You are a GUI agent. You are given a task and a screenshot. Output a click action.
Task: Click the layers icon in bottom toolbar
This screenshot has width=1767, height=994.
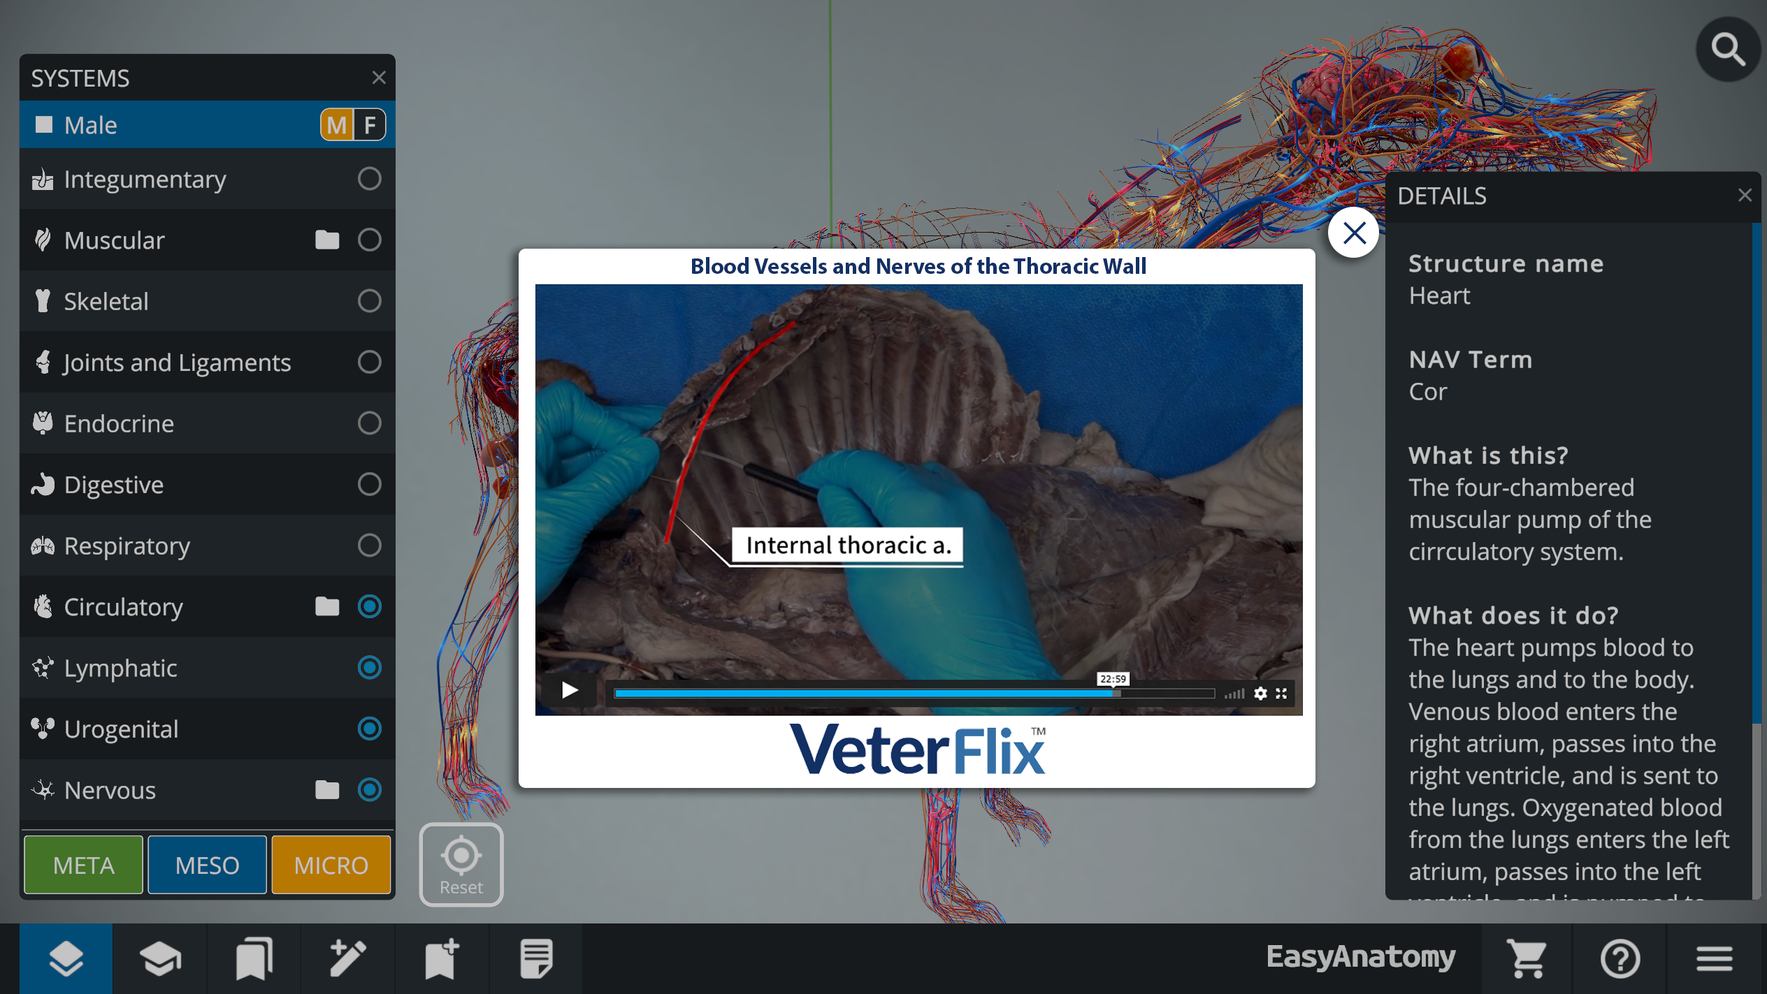tap(66, 958)
